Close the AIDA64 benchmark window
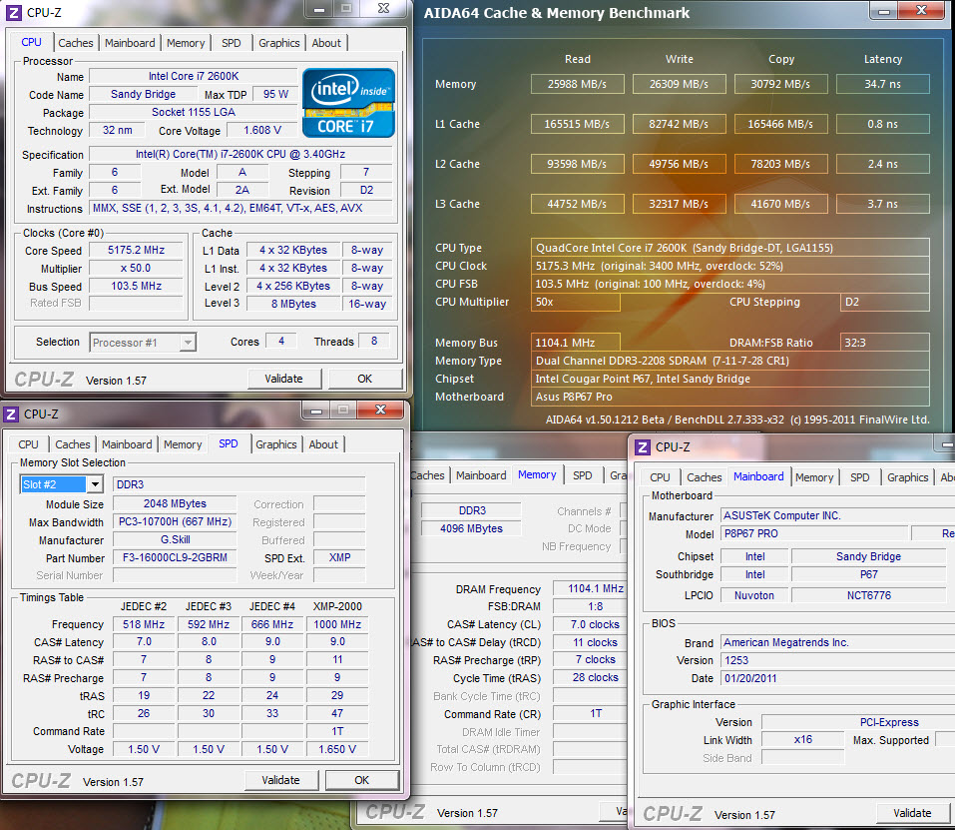This screenshot has height=830, width=955. point(921,10)
